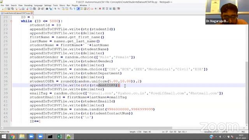
Task: Click the Stop Recording macro icon
Action: tap(103, 9)
